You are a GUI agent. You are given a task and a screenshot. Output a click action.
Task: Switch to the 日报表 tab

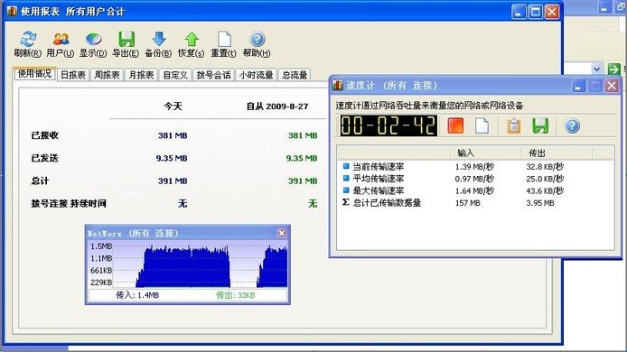coord(73,75)
